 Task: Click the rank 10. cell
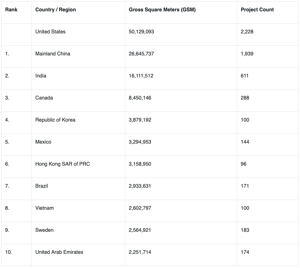coord(8,252)
